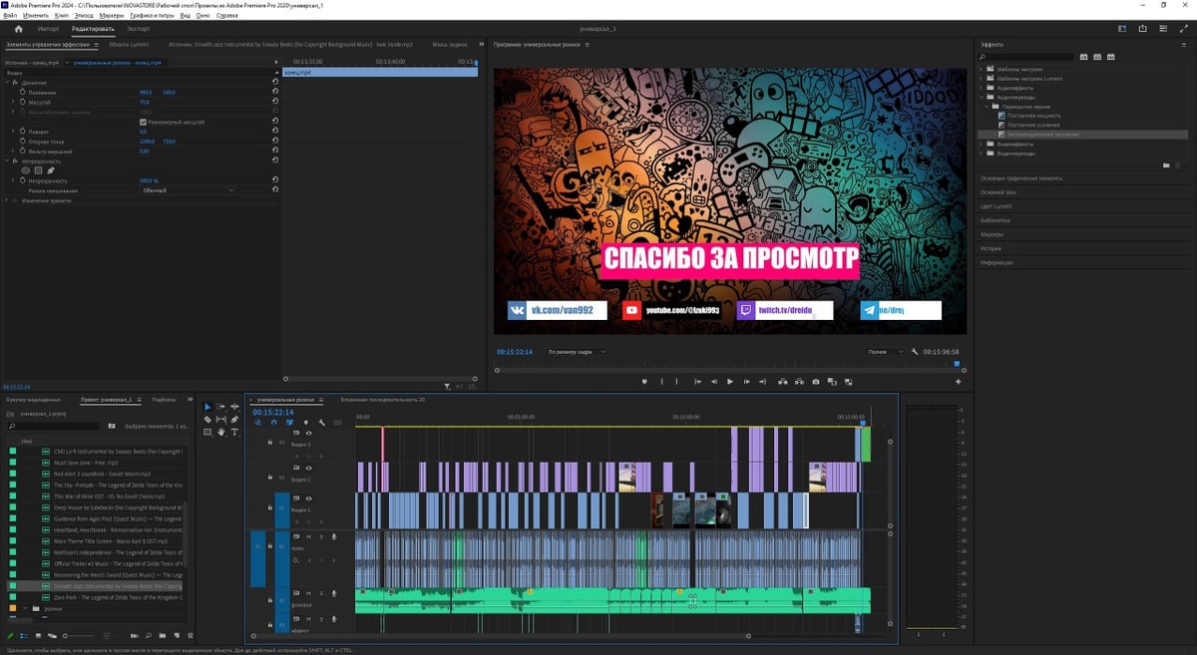
Task: Open the Цвет Lumetri panel
Action: 997,206
